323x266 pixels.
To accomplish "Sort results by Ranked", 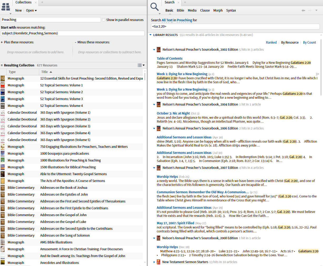I will click(x=271, y=43).
